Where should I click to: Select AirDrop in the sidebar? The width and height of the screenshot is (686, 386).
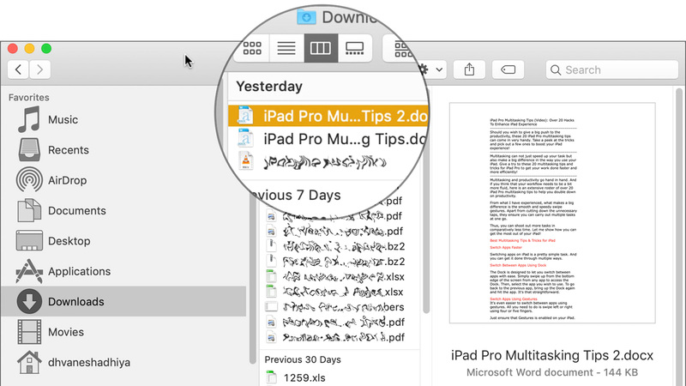68,180
